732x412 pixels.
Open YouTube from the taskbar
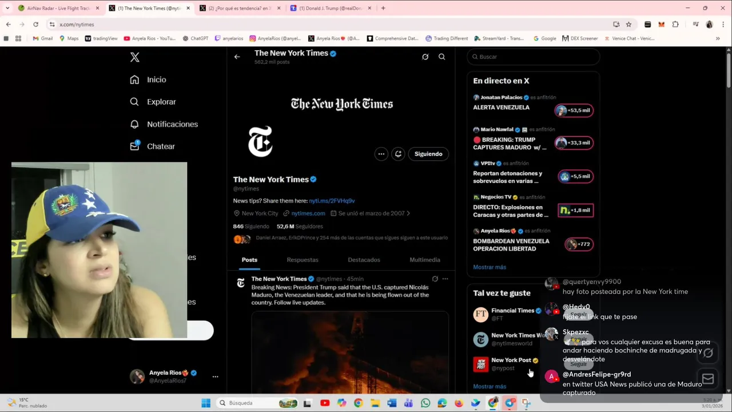pos(325,403)
